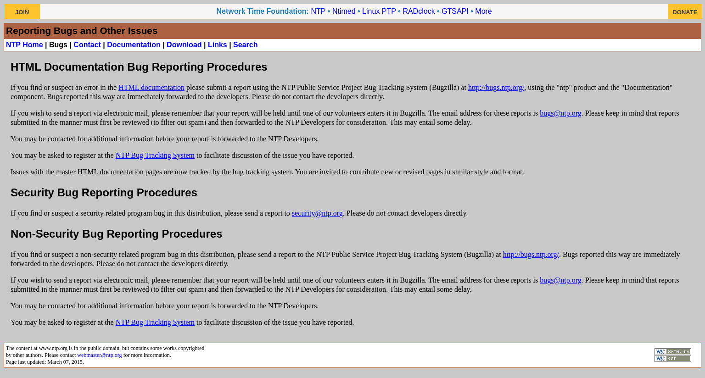Click the Security Bug Reporting Procedures heading

(104, 193)
